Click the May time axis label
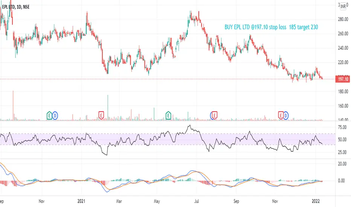The width and height of the screenshot is (351, 207). (x=157, y=201)
